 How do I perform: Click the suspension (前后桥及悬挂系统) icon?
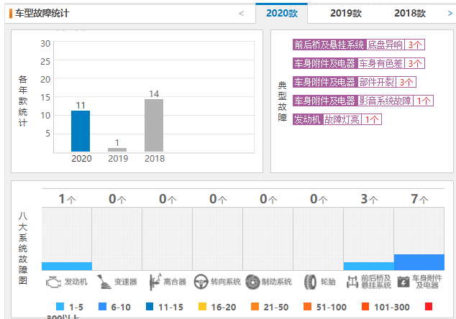(352, 282)
